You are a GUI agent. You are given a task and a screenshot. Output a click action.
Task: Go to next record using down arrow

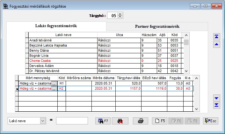click(x=217, y=98)
